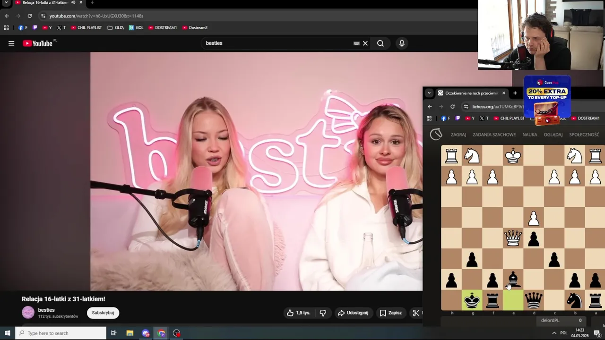Show hidden system tray icons chevron
Screen dimensions: 605x340
click(x=554, y=333)
